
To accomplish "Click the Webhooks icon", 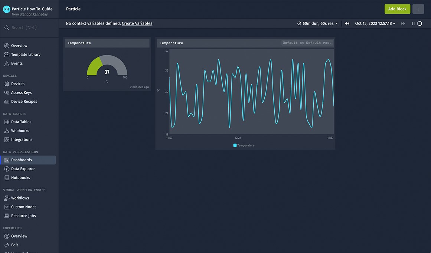I will 7,131.
